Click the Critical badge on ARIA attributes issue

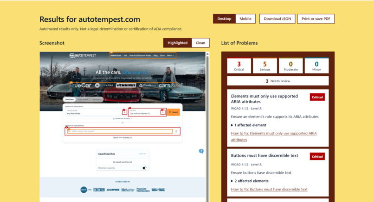pyautogui.click(x=317, y=97)
